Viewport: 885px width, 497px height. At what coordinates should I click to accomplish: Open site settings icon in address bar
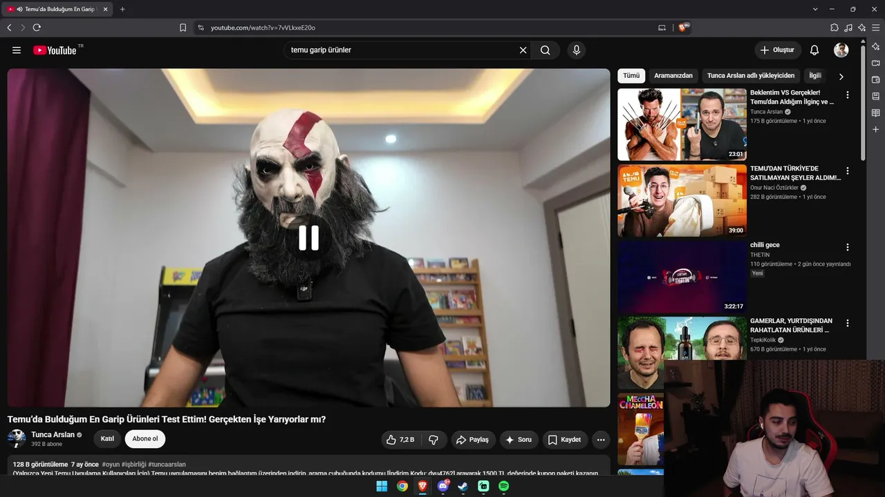[201, 28]
